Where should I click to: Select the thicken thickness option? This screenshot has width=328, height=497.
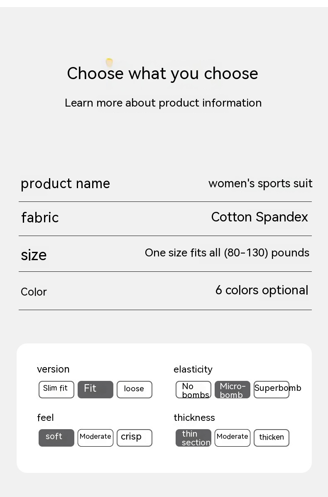click(272, 438)
